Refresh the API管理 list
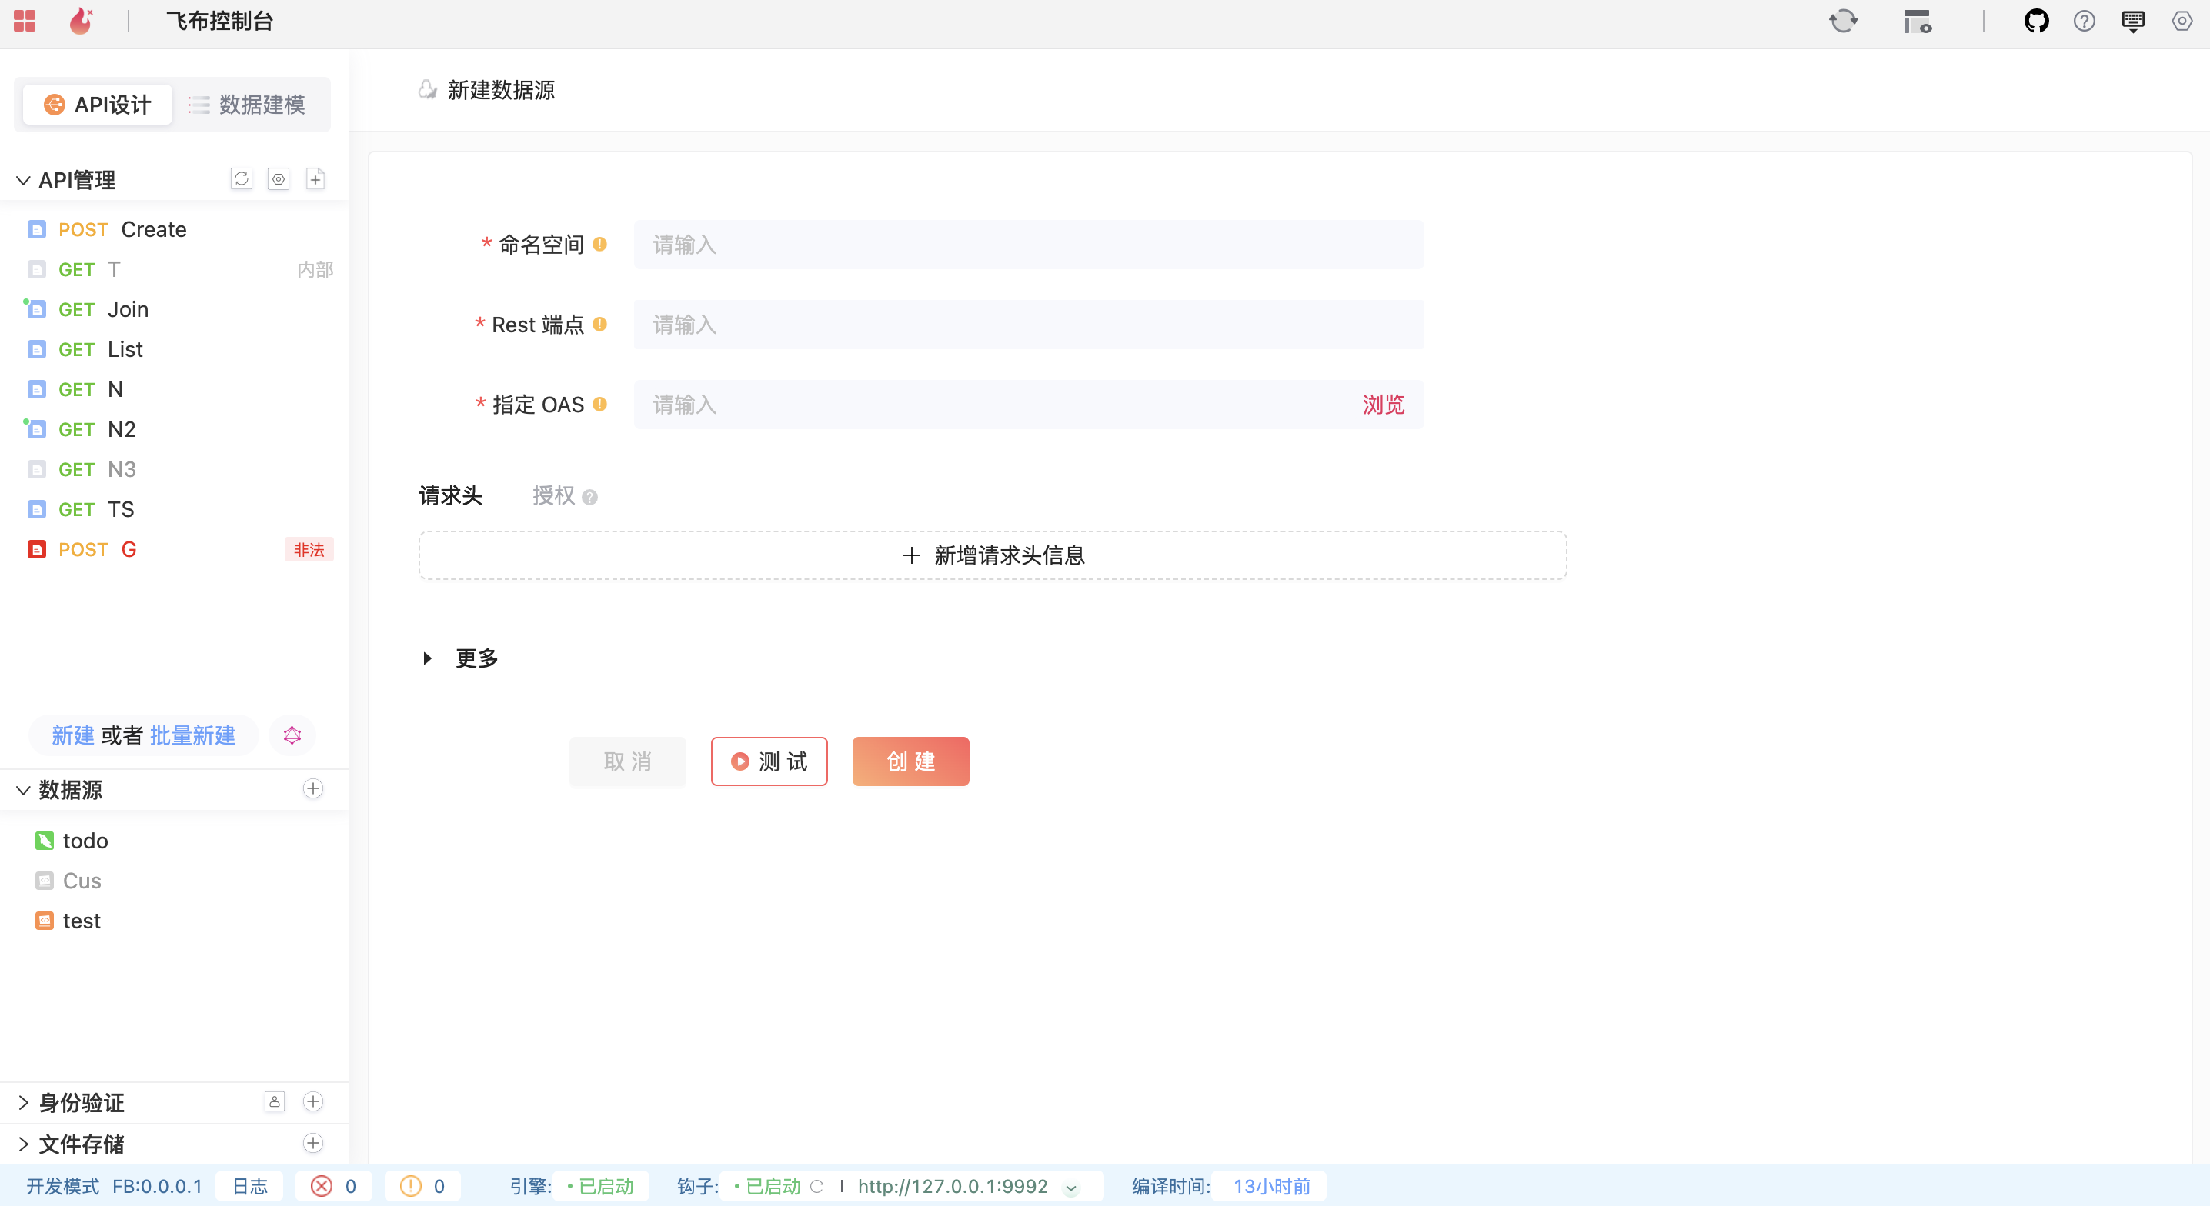The image size is (2210, 1206). coord(241,178)
